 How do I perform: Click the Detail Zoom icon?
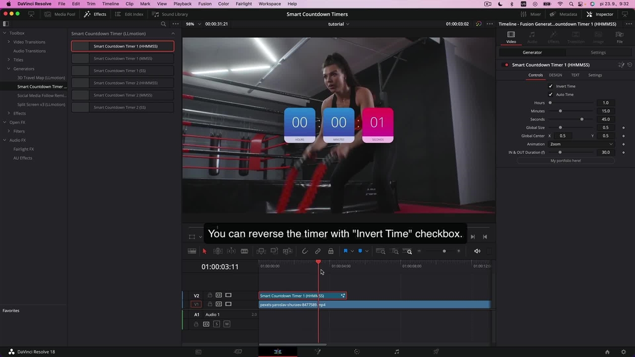click(x=395, y=251)
